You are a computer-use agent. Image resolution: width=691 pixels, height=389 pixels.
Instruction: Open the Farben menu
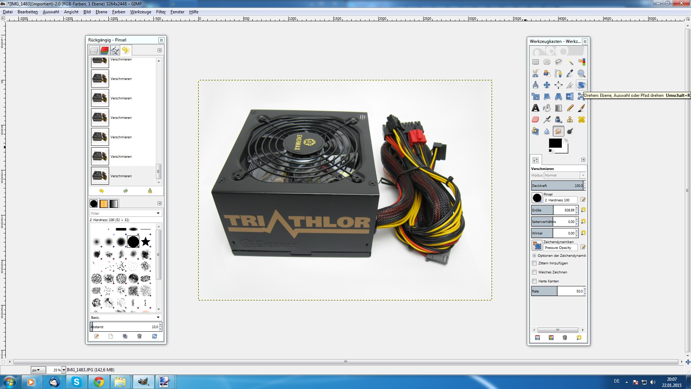click(x=118, y=12)
